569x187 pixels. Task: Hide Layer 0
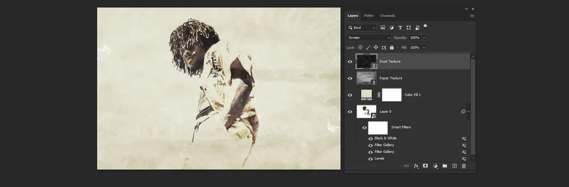(350, 112)
